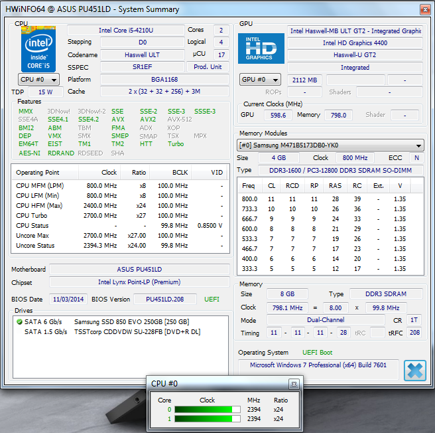Click the 8 GB memory size field
Image resolution: width=435 pixels, height=433 pixels.
point(287,294)
